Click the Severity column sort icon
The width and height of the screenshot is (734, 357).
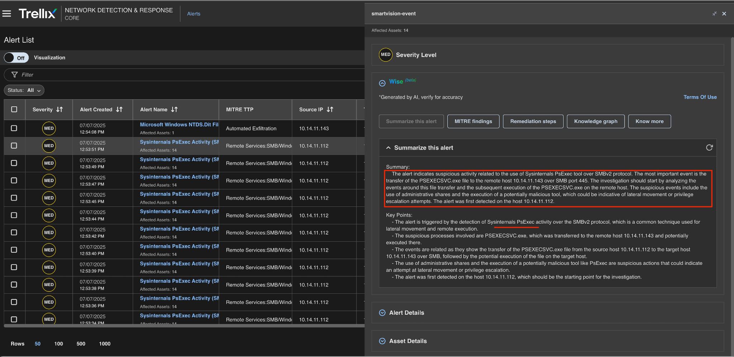click(59, 110)
